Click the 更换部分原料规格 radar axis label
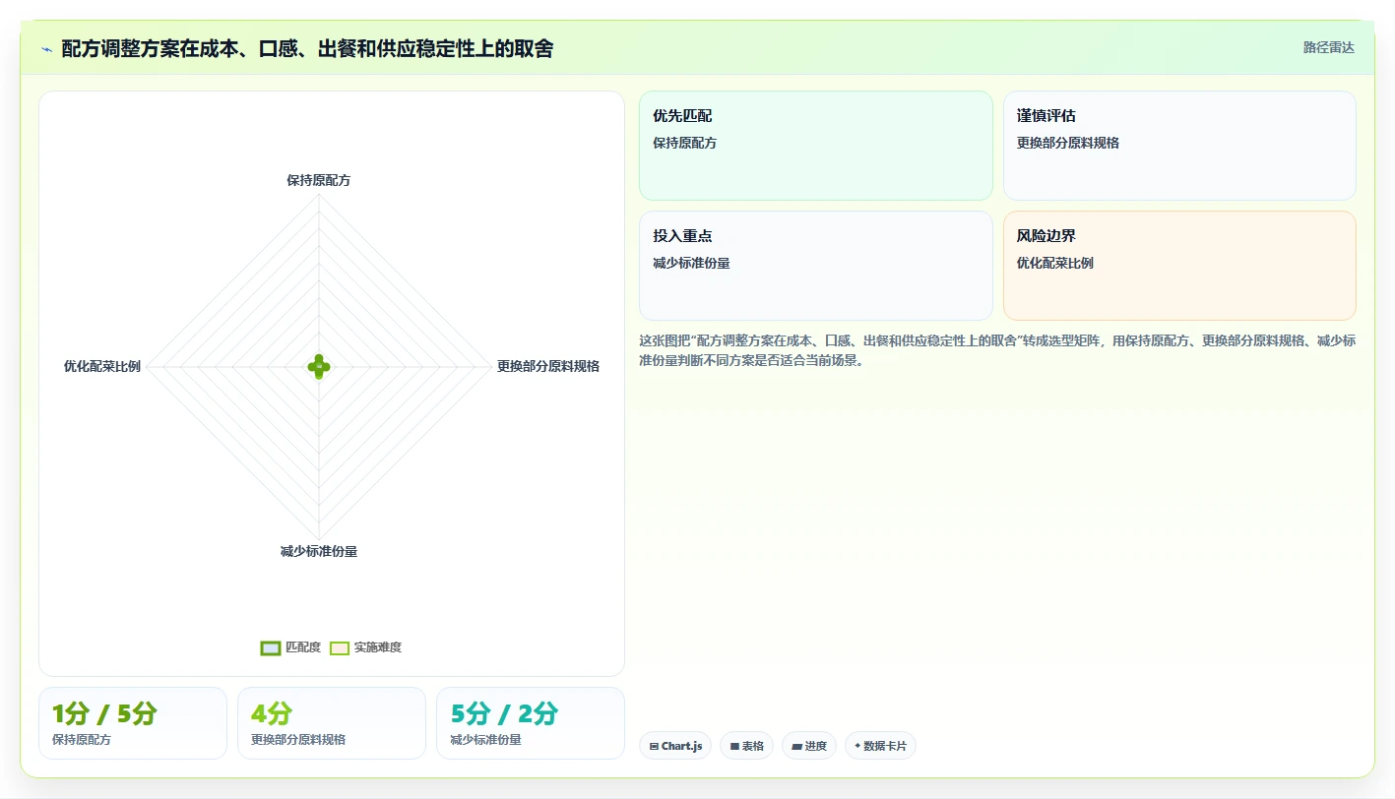This screenshot has height=799, width=1395. [x=548, y=366]
